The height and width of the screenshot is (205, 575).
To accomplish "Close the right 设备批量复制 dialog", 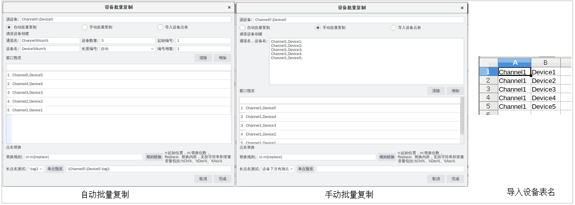I will [462, 8].
